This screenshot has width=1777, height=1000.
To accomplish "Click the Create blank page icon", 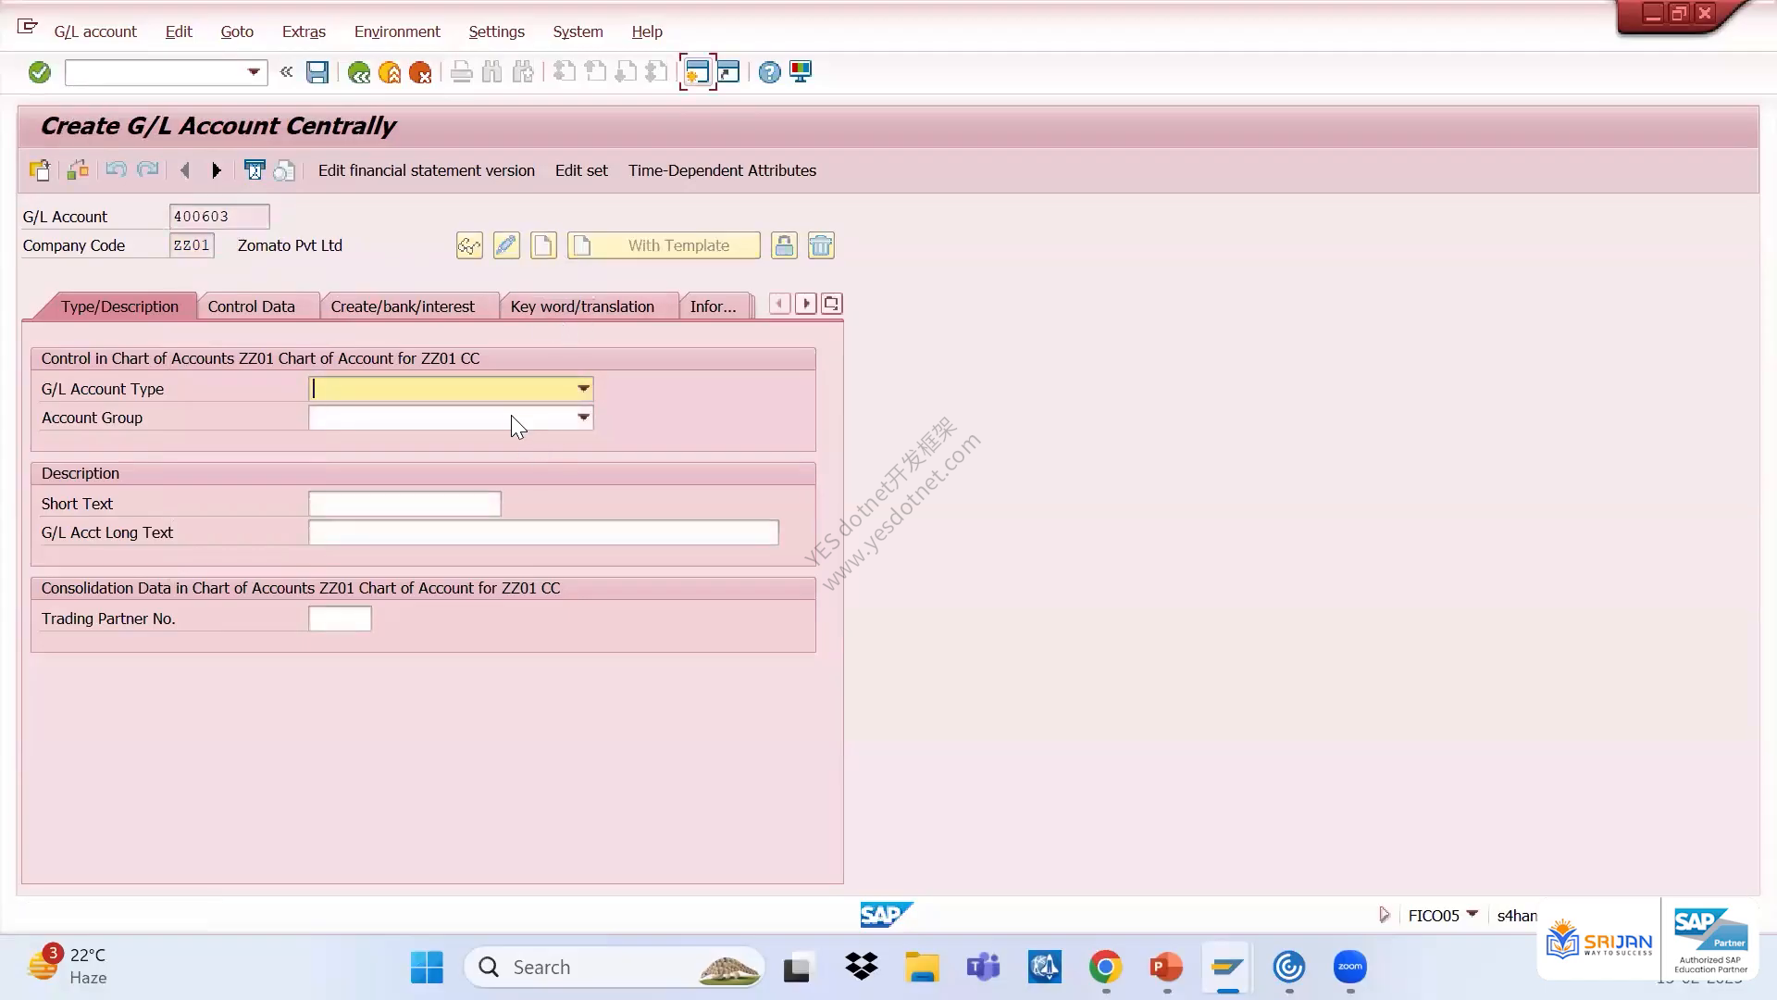I will coord(543,245).
